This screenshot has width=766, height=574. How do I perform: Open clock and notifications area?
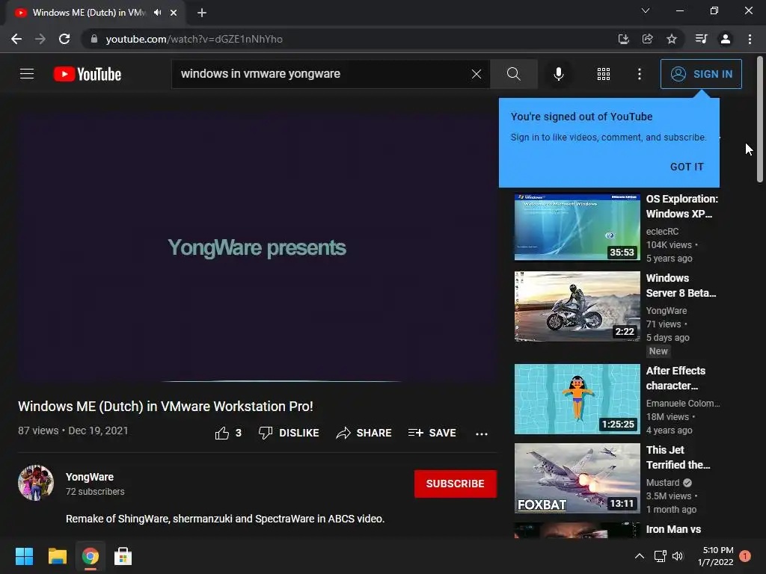pyautogui.click(x=716, y=556)
